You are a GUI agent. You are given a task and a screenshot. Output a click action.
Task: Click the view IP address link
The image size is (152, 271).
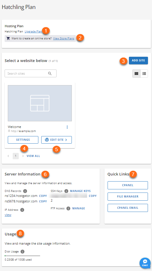point(8,215)
